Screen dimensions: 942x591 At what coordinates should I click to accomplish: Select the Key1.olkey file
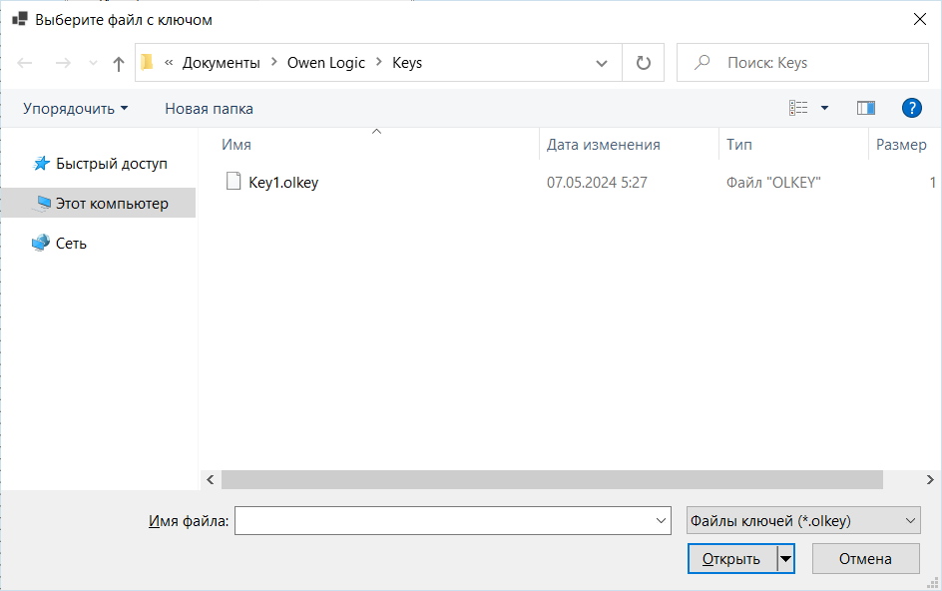click(282, 182)
